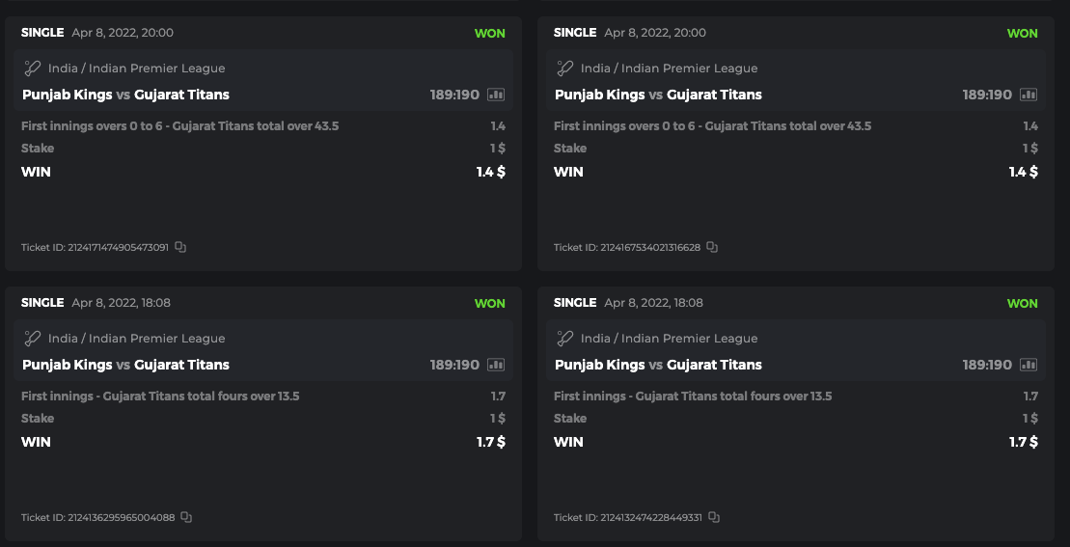Open match statistics icon on ticket 473091

497,95
